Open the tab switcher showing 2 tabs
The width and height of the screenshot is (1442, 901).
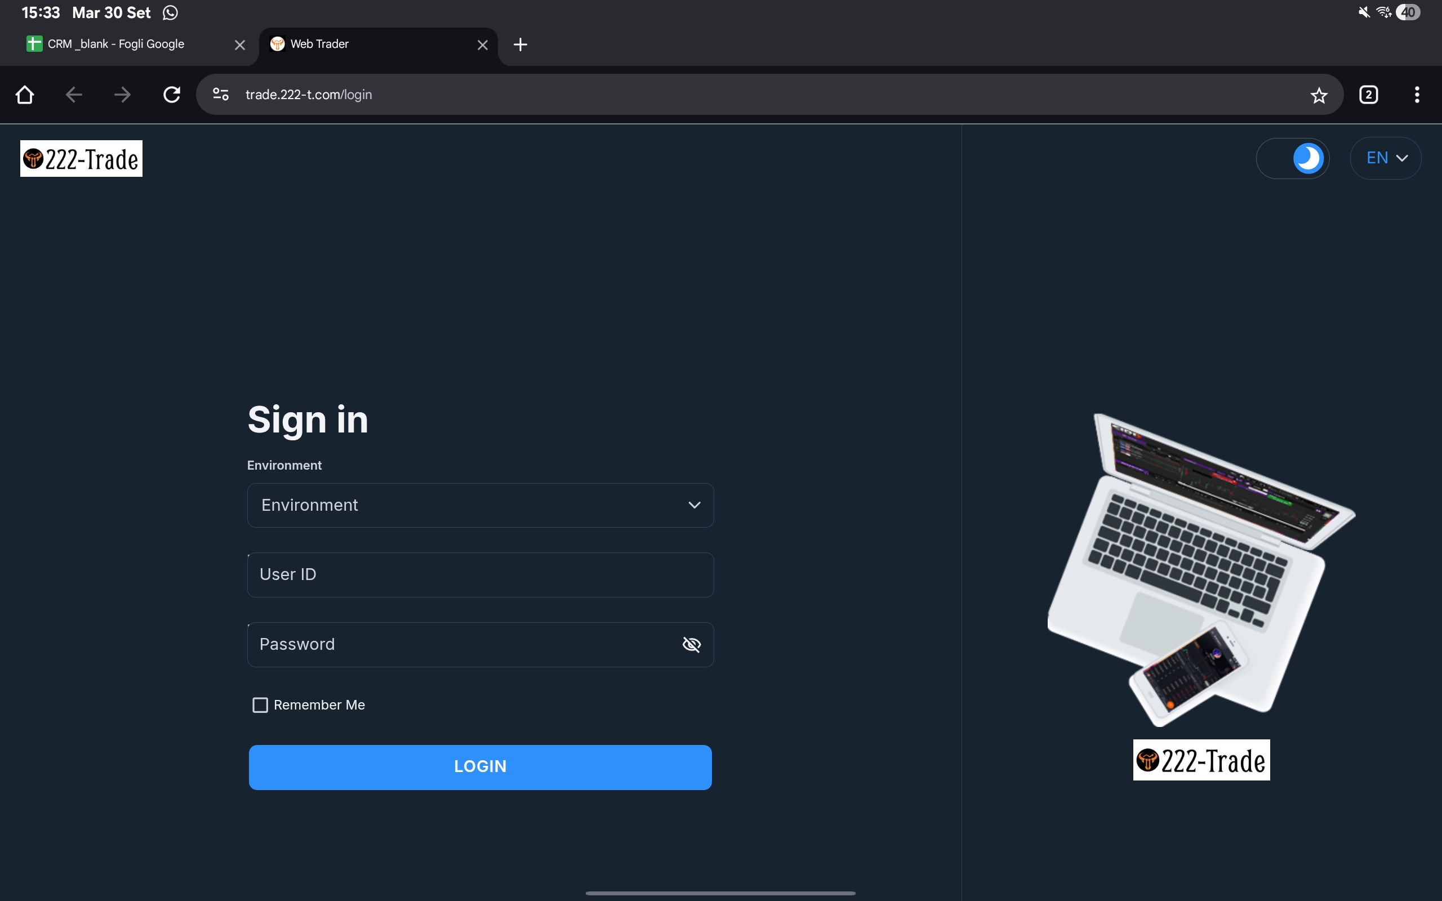click(1369, 95)
